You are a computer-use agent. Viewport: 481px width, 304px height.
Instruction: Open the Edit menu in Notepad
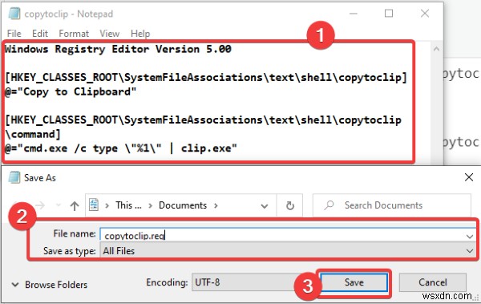tap(40, 33)
